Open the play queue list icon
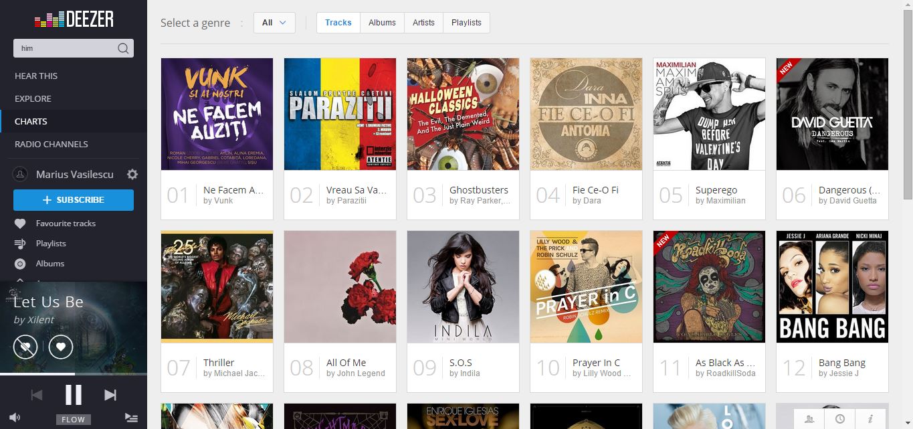Screen dimensions: 913x429 (x=131, y=418)
